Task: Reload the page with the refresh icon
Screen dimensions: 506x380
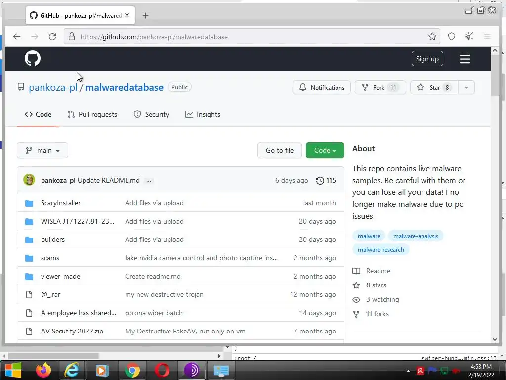Action: [x=52, y=37]
